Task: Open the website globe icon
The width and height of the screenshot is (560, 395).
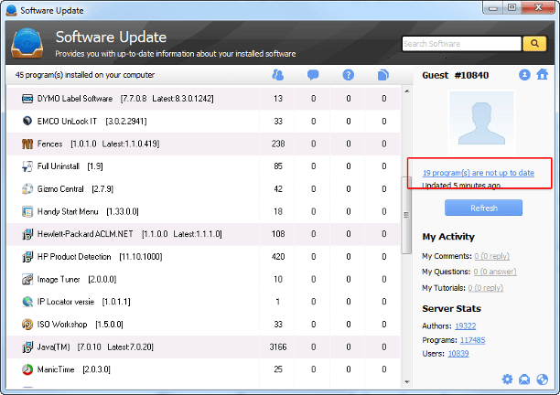Action: (x=542, y=379)
